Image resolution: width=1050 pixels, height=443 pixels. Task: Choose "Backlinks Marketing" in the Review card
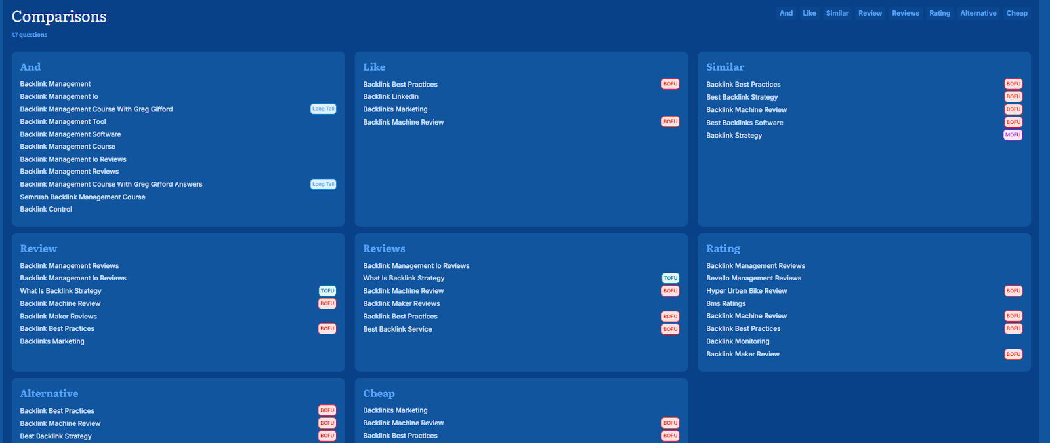pyautogui.click(x=52, y=341)
